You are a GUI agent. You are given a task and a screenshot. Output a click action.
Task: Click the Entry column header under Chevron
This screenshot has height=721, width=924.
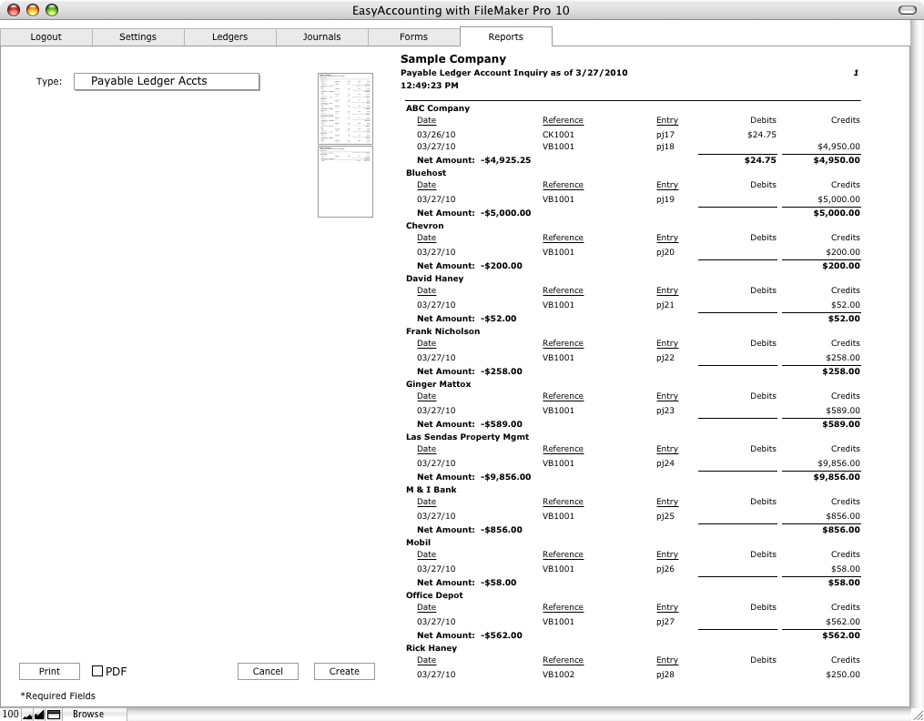pyautogui.click(x=667, y=238)
